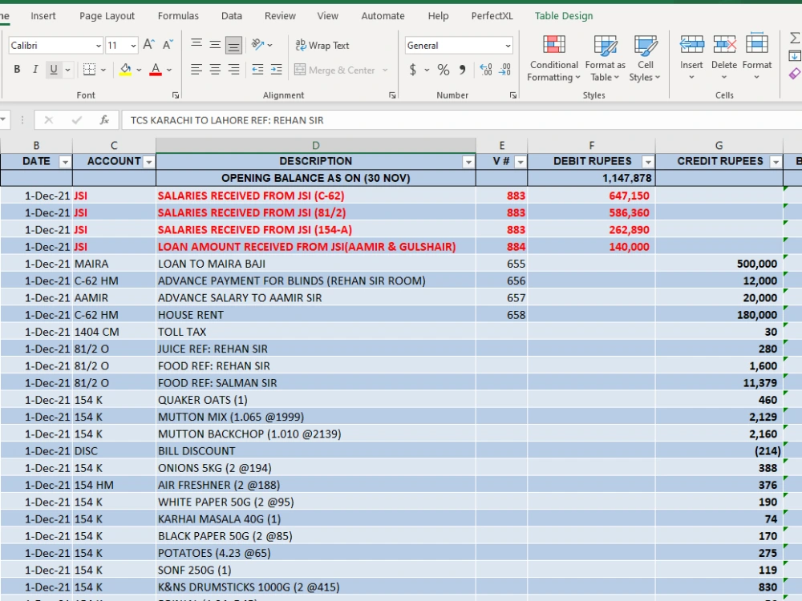Open number format dropdown General
802x601 pixels.
point(508,46)
